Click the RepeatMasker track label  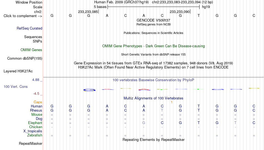pyautogui.click(x=31, y=143)
